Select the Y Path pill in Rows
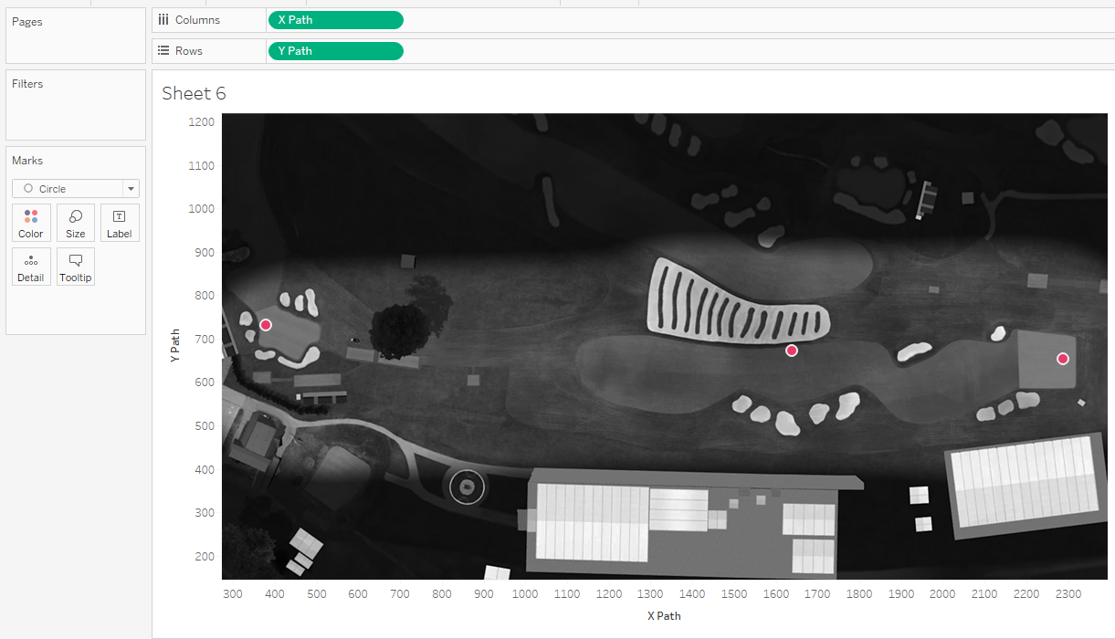Screen dimensions: 1115x639 click(x=335, y=51)
